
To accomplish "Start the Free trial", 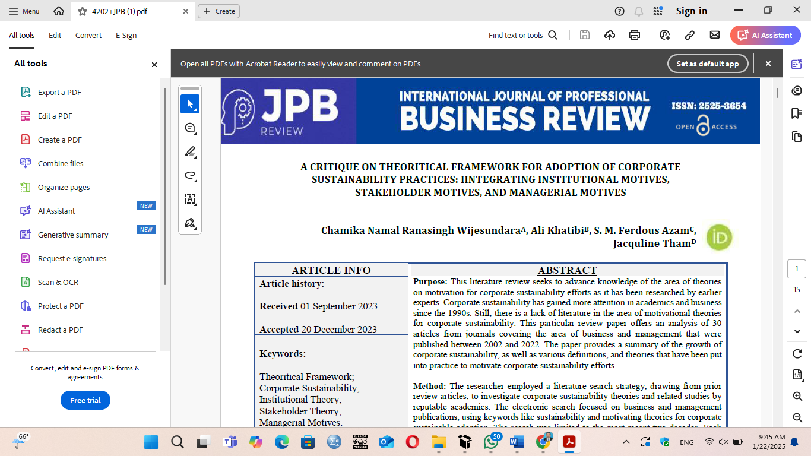I will pos(85,400).
